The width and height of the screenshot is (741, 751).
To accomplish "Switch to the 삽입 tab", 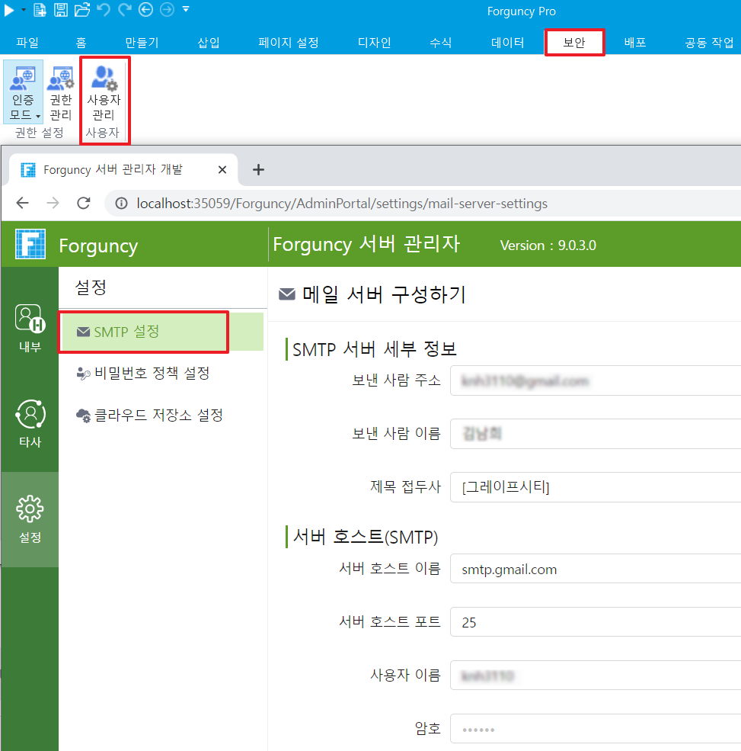I will pos(209,43).
